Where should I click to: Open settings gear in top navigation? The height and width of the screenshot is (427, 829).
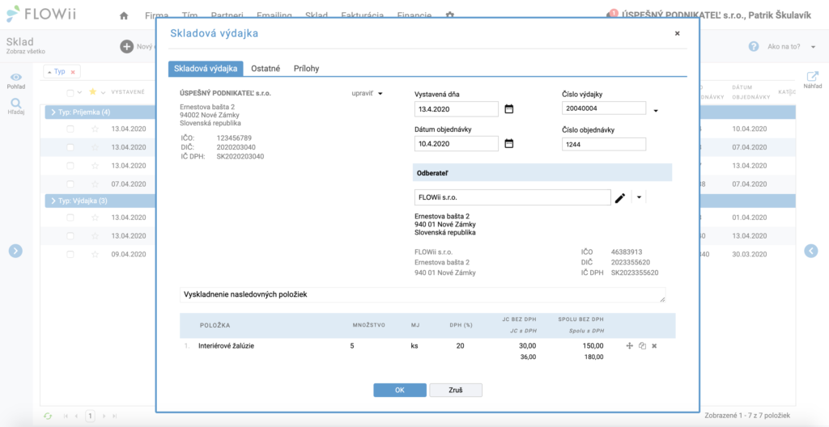[x=450, y=16]
